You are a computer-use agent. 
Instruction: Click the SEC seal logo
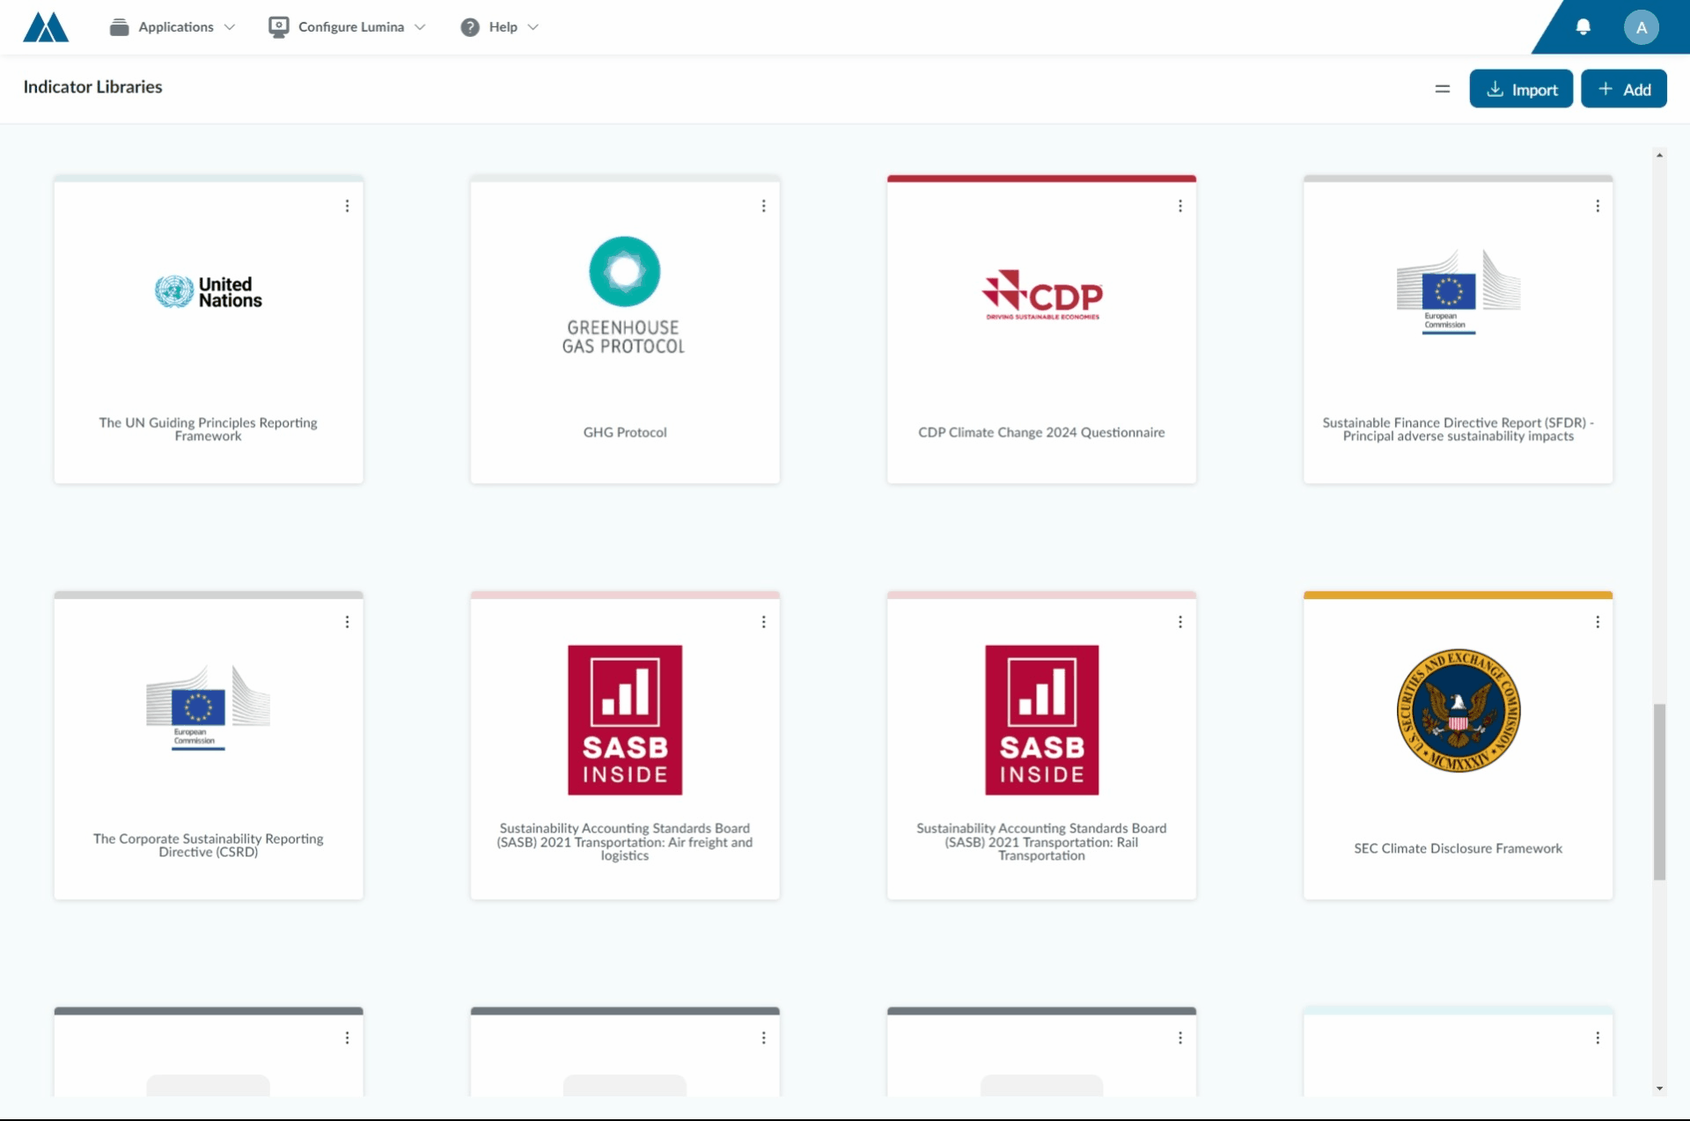tap(1459, 711)
